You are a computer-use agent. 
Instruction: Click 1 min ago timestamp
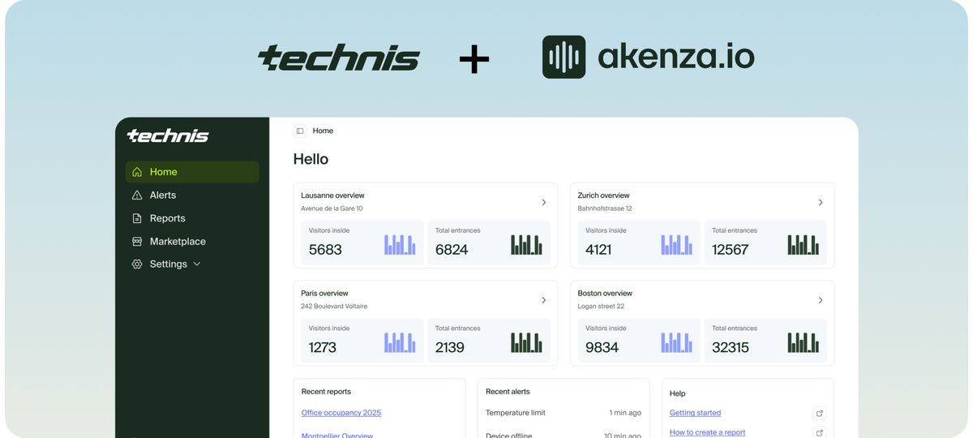point(625,413)
